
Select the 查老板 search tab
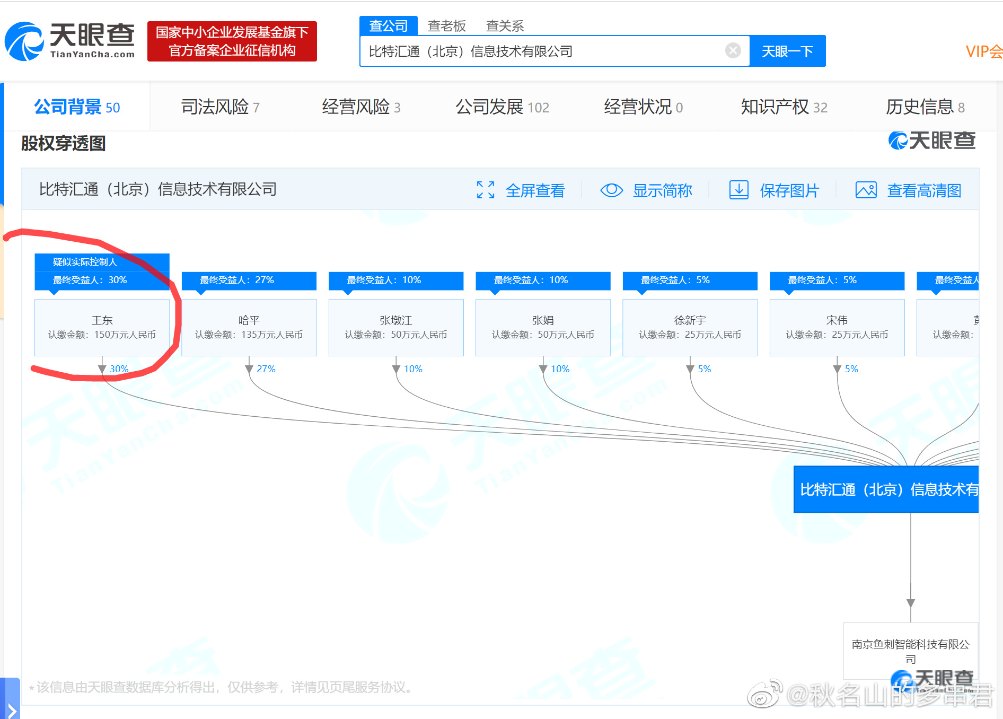(446, 25)
